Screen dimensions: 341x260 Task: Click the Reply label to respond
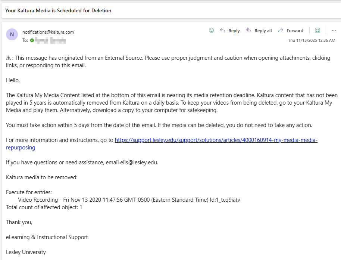tap(234, 30)
